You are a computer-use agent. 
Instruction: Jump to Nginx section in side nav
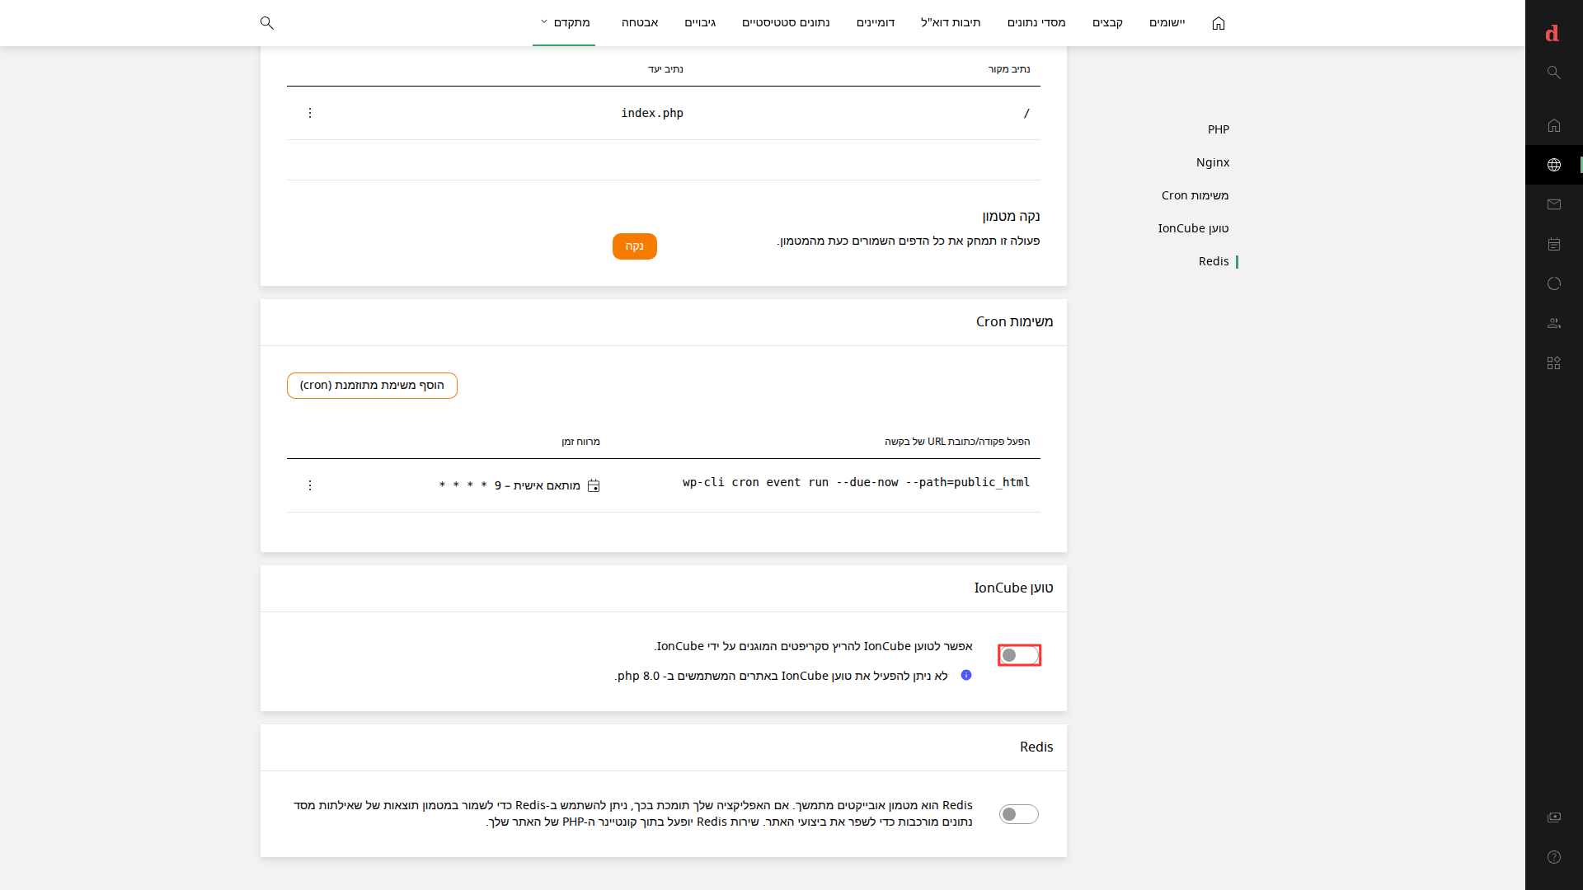click(1213, 162)
